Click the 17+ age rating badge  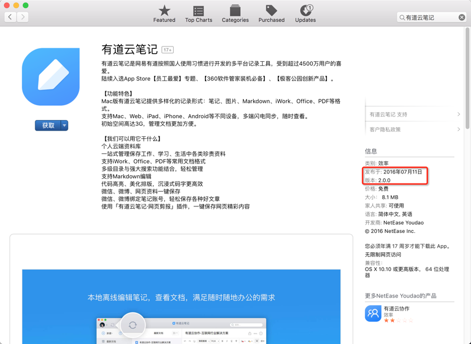[x=168, y=50]
